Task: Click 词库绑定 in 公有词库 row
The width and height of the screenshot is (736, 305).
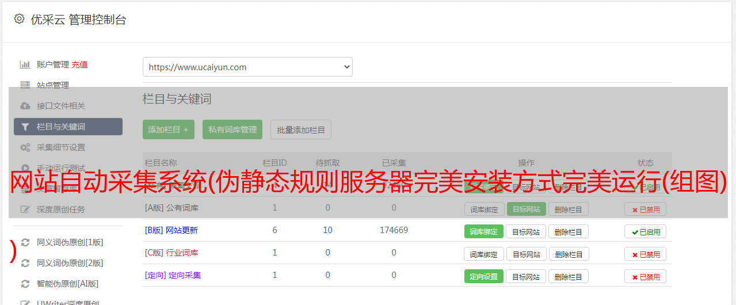Action: [x=484, y=209]
